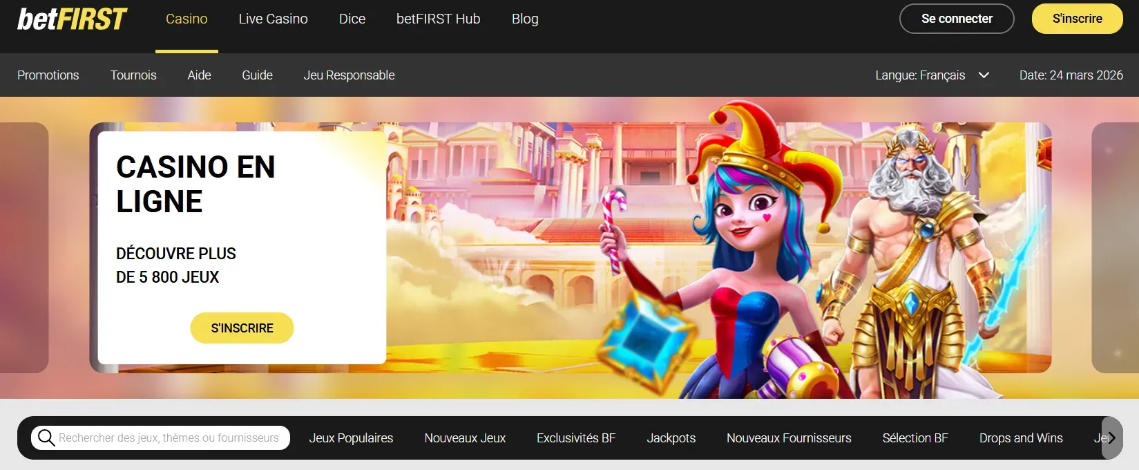Click S'INSCRIRE on the banner

click(x=242, y=328)
